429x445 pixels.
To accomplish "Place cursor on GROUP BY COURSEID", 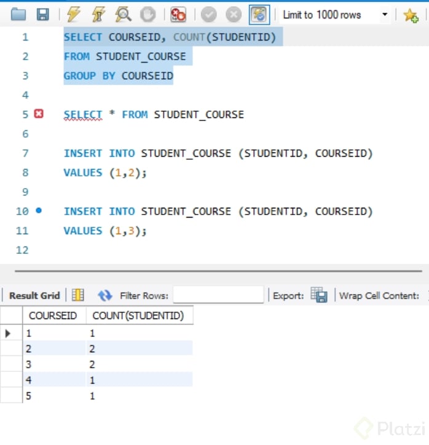I will (x=119, y=76).
